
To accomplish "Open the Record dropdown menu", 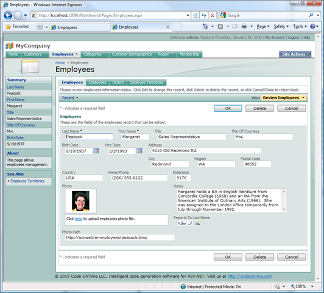I will click(x=70, y=98).
